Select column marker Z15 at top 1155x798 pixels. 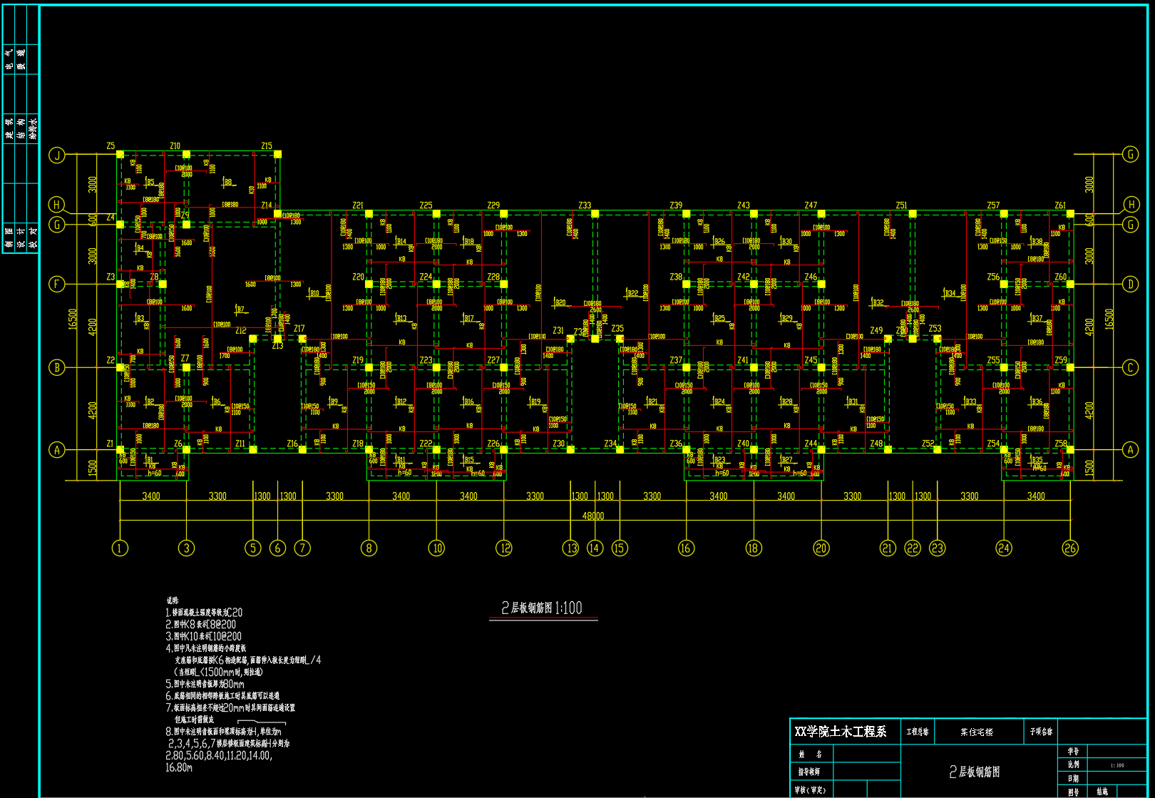[277, 154]
